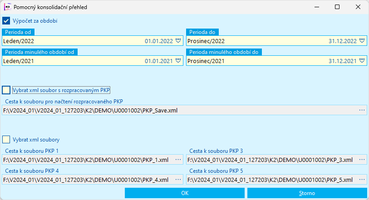Click the PKP_3.xml path field

276,160
